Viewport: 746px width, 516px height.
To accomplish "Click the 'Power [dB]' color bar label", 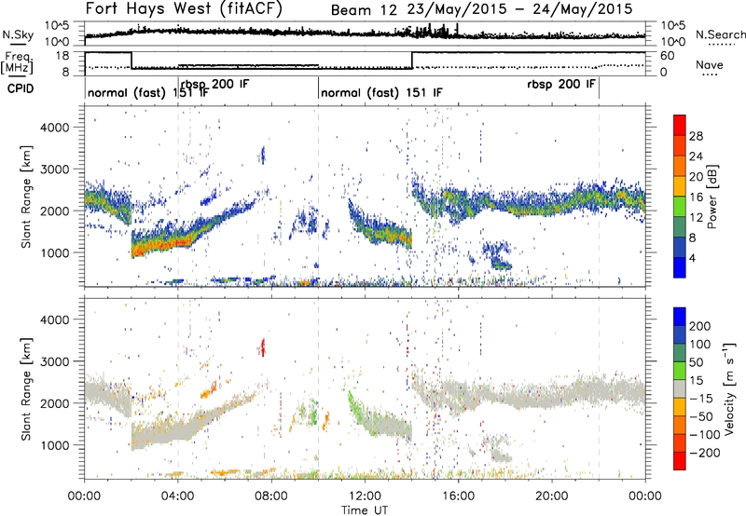I will 712,197.
